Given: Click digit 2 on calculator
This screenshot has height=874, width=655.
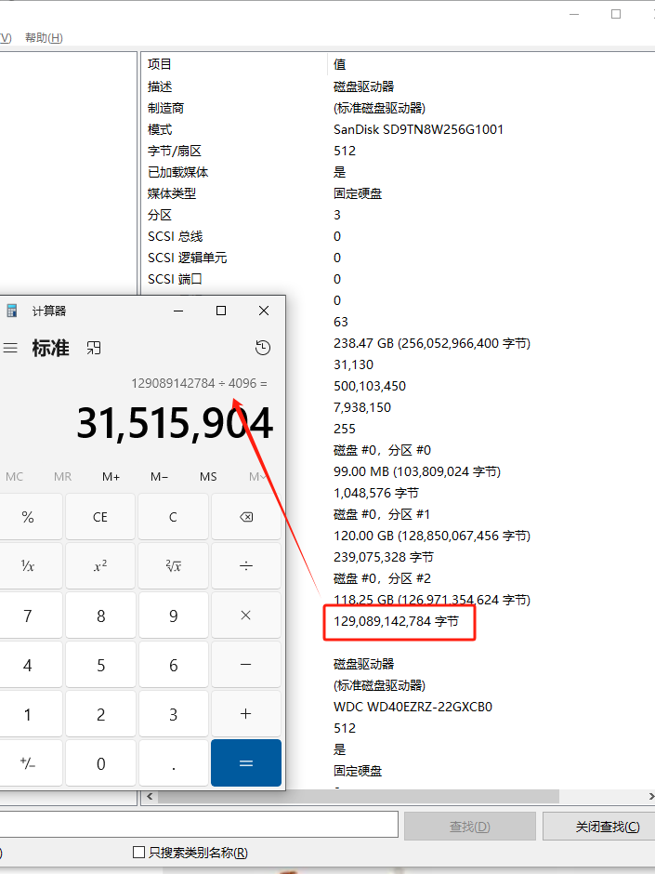Looking at the screenshot, I should tap(100, 714).
